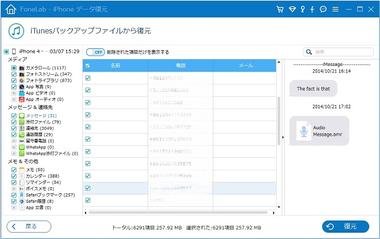Click the App 写真 icon
The image size is (380, 239).
coord(22,87)
